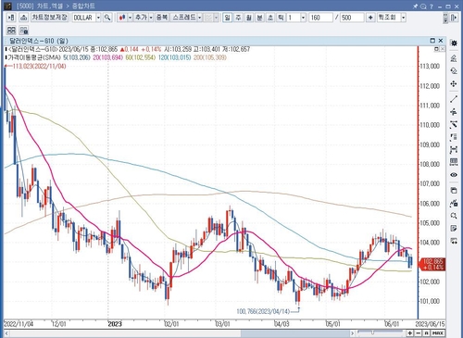This screenshot has width=463, height=338.
Task: Toggle the eye visibility icon
Action: pos(454,175)
